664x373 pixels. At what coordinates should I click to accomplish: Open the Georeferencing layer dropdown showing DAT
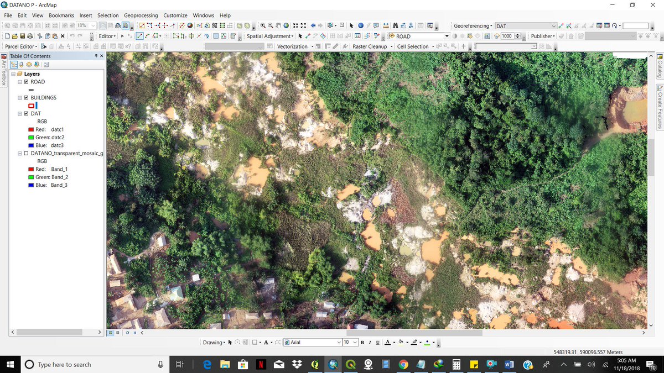click(554, 25)
